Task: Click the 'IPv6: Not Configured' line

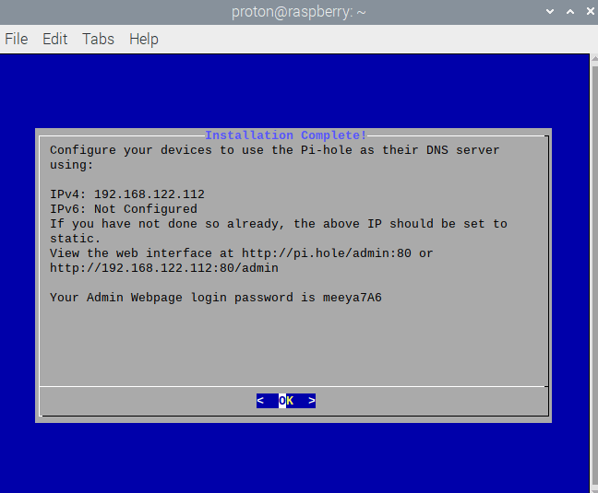Action: (124, 209)
